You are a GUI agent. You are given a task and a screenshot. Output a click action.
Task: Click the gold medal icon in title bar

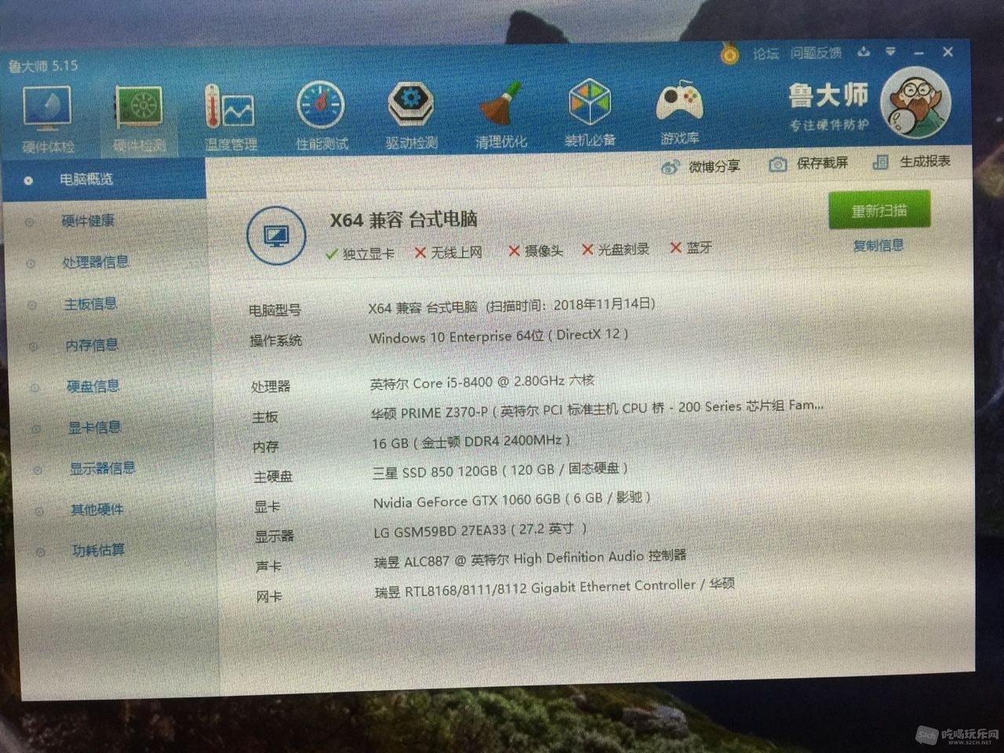tap(730, 53)
